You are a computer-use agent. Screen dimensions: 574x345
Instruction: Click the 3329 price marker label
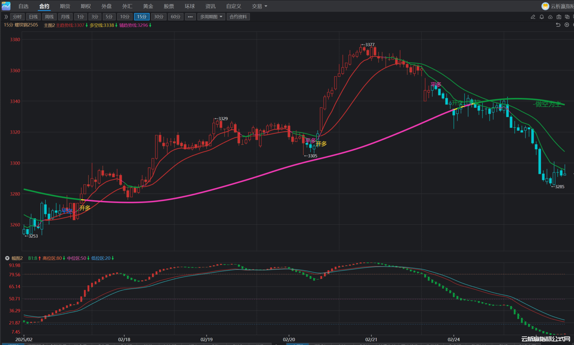[x=221, y=118]
